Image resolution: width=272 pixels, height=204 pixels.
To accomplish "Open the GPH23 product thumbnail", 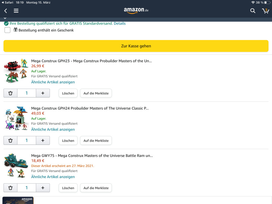I will pos(16,71).
